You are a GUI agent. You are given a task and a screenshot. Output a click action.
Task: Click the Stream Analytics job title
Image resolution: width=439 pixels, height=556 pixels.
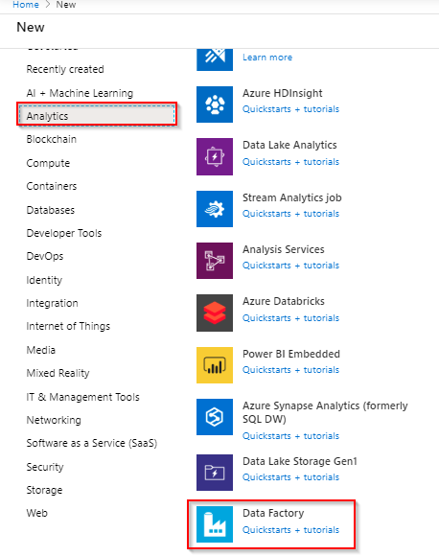[x=291, y=197]
